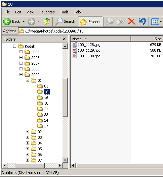Expand the 05 folder node

(28, 149)
